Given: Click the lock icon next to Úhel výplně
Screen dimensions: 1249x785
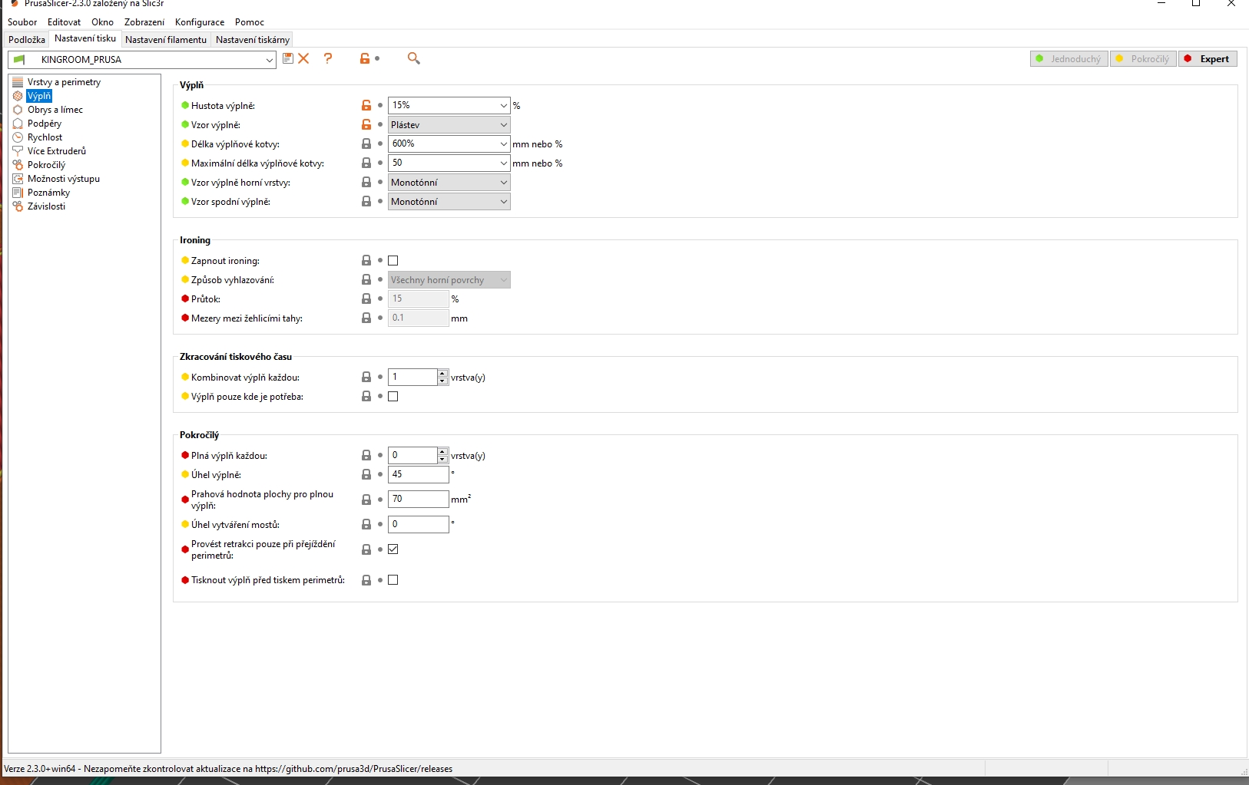Looking at the screenshot, I should pos(366,474).
